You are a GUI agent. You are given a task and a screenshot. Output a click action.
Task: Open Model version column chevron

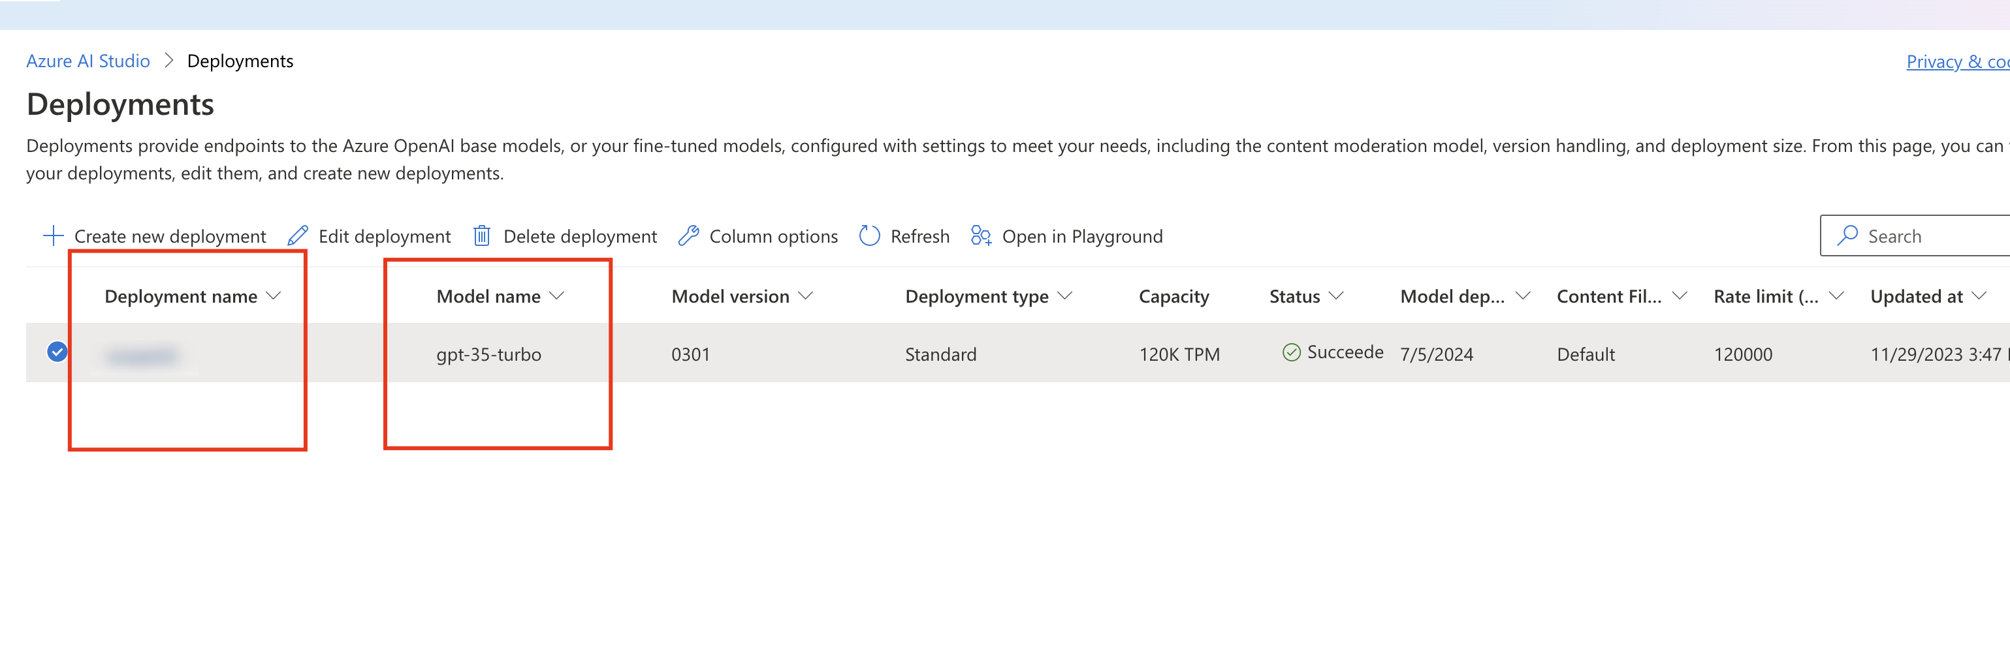tap(806, 296)
